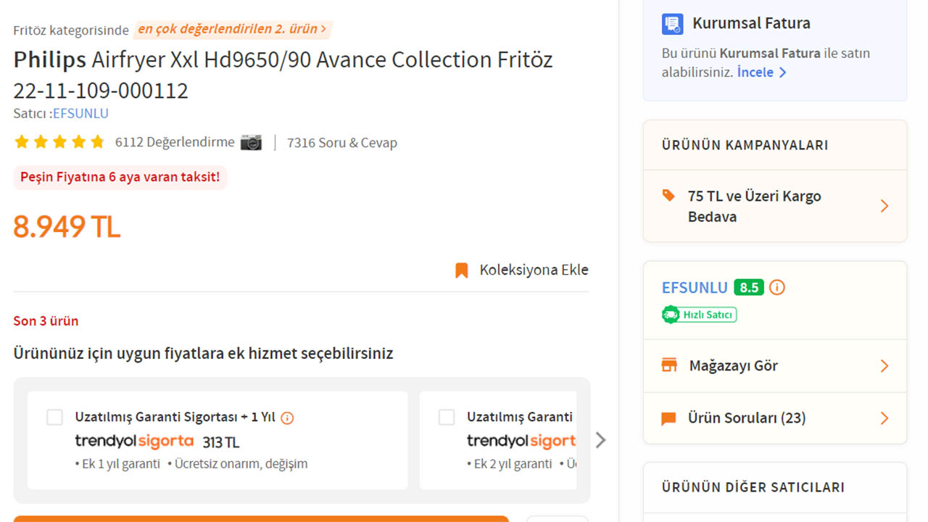Click the seller score info icon
This screenshot has height=522, width=928.
tap(776, 288)
